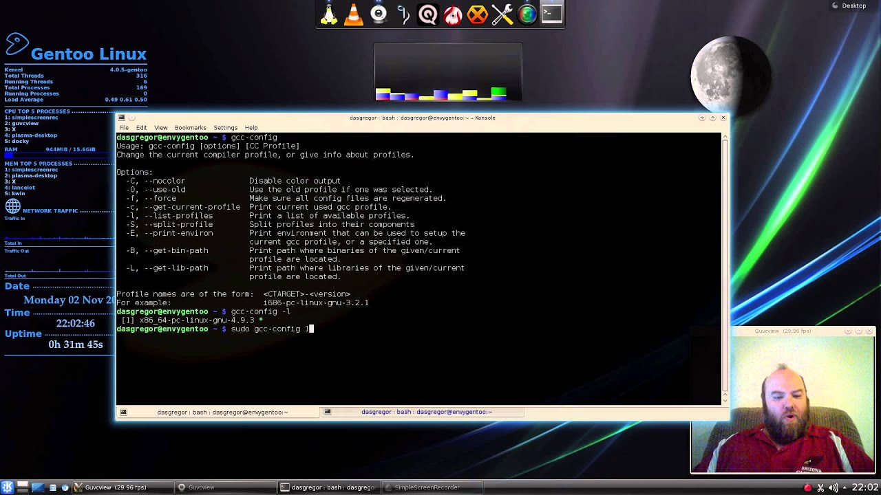Image resolution: width=881 pixels, height=495 pixels.
Task: Open the terminal icon in the dock
Action: click(x=552, y=14)
